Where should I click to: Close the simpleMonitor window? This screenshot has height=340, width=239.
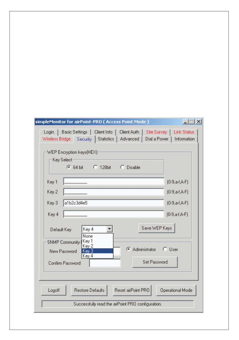coord(199,122)
